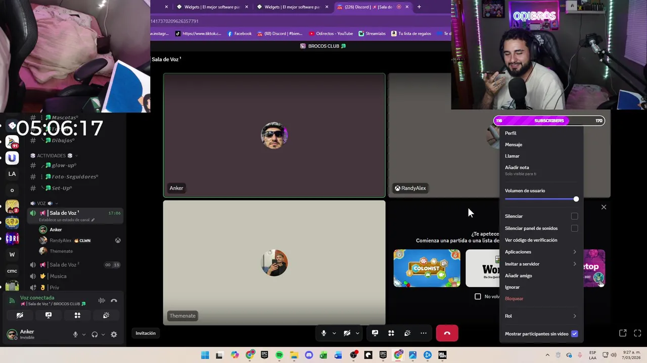This screenshot has width=647, height=363.
Task: Click the Invitación button
Action: (x=146, y=333)
